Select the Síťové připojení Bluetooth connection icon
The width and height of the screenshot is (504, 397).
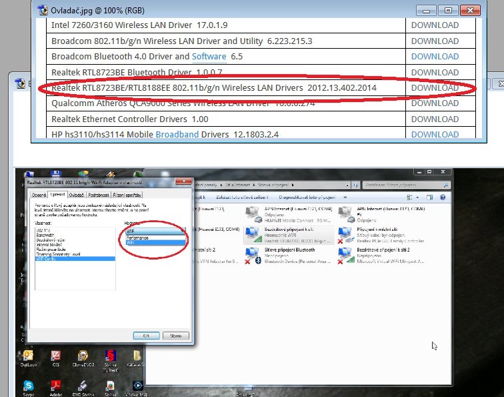click(252, 256)
